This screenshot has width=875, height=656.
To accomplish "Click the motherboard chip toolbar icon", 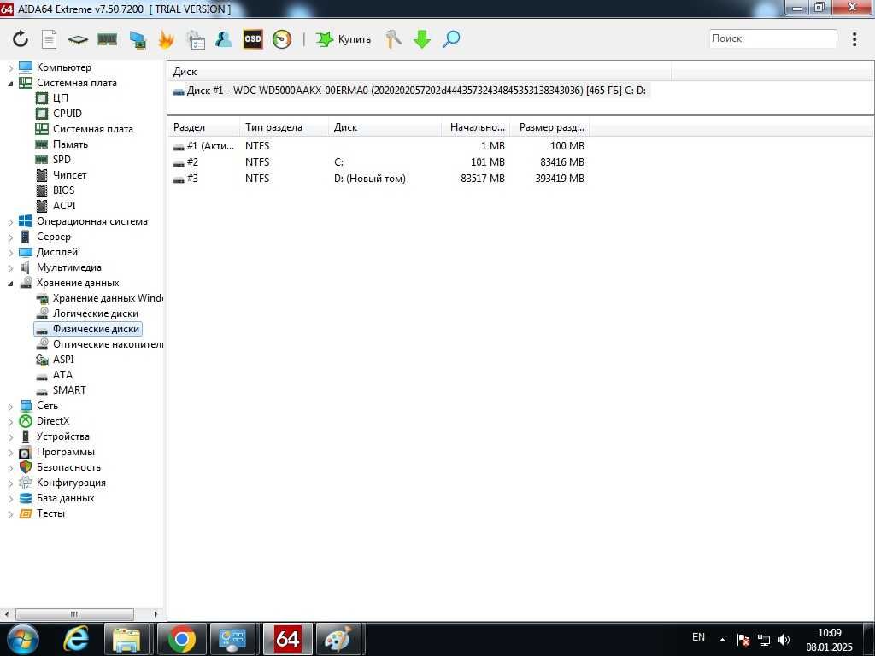I will click(x=78, y=39).
